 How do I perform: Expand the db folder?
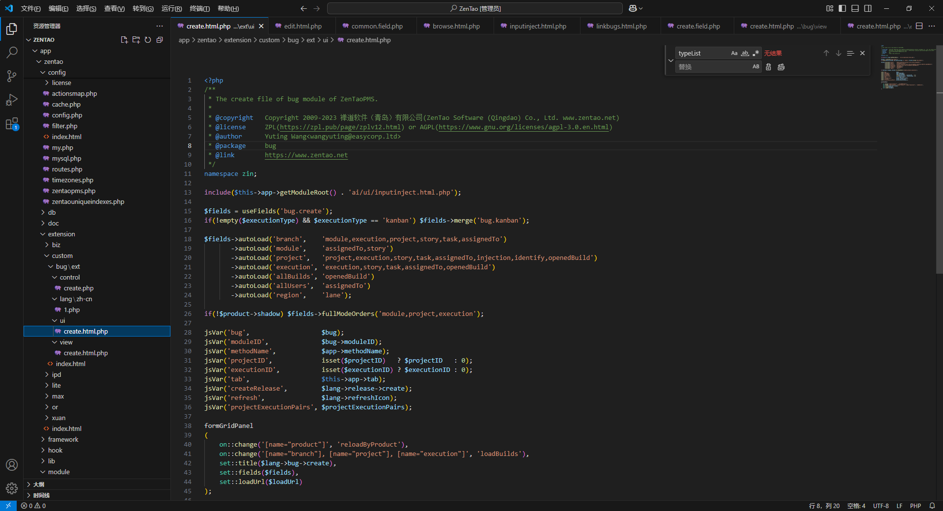pos(52,212)
